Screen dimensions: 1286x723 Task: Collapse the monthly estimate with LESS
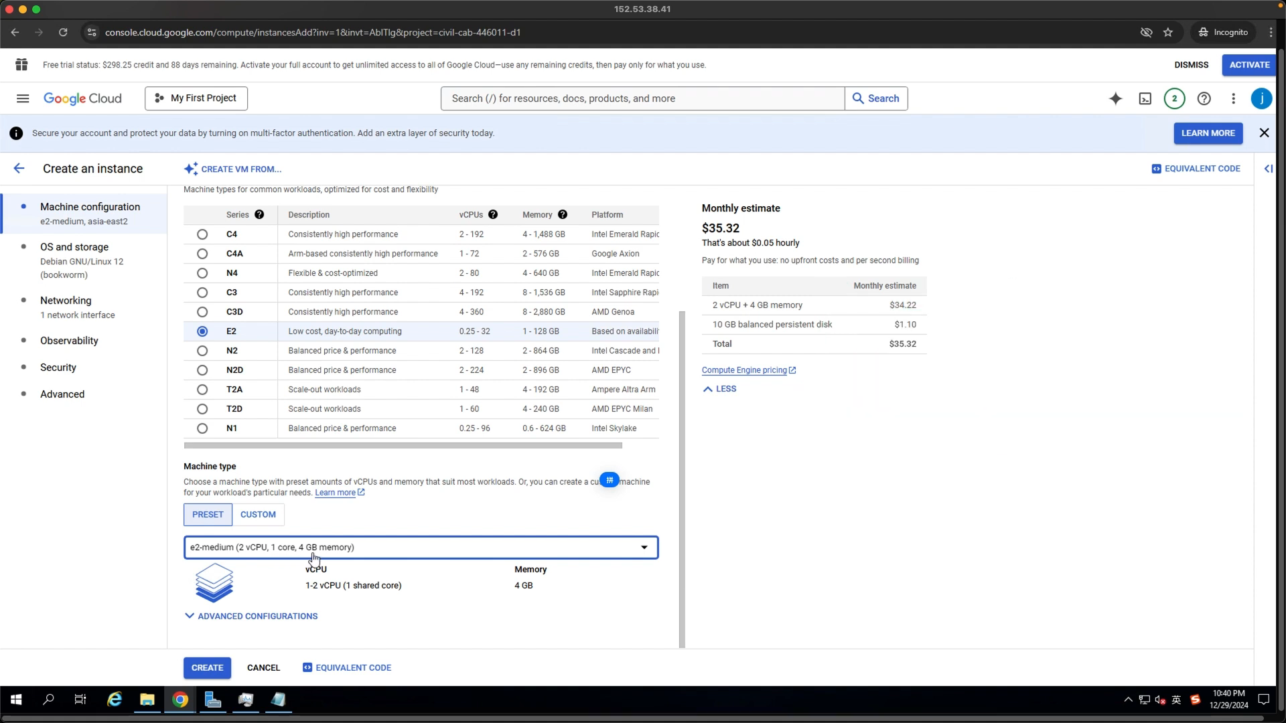pyautogui.click(x=719, y=389)
